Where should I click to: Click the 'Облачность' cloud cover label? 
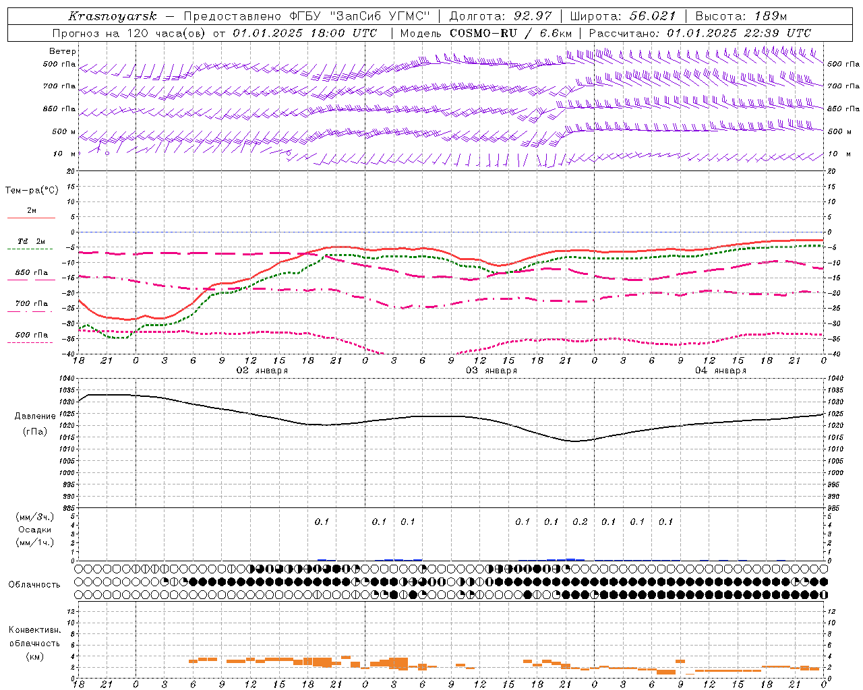34,584
